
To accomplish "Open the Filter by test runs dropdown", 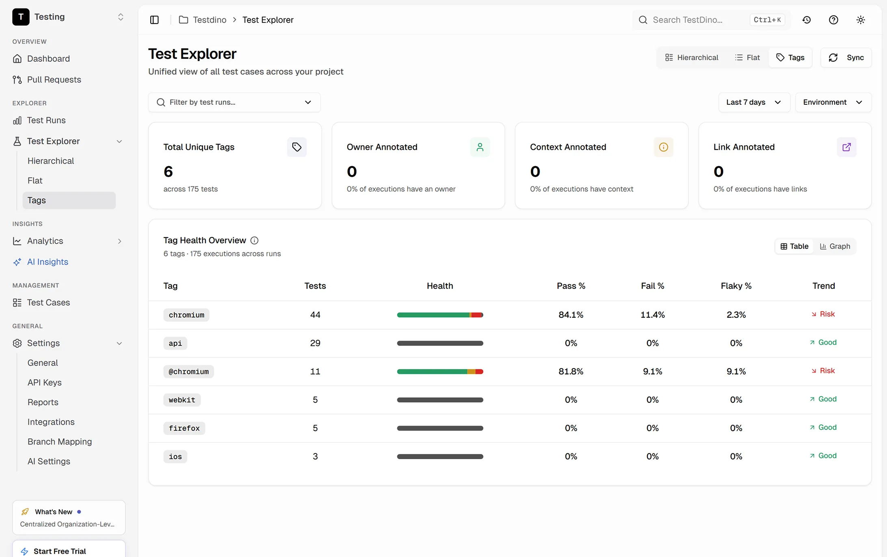I will [x=234, y=102].
